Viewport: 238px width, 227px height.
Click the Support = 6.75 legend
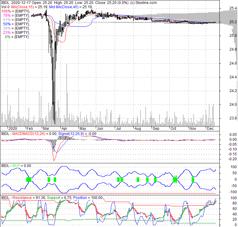coord(59,198)
